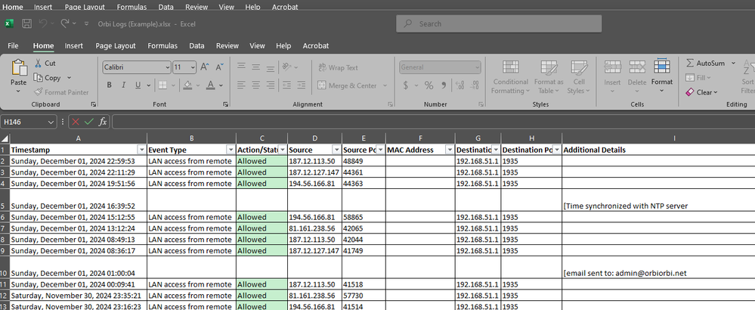Switch to Review ribbon tab
This screenshot has height=310, width=755.
[227, 45]
